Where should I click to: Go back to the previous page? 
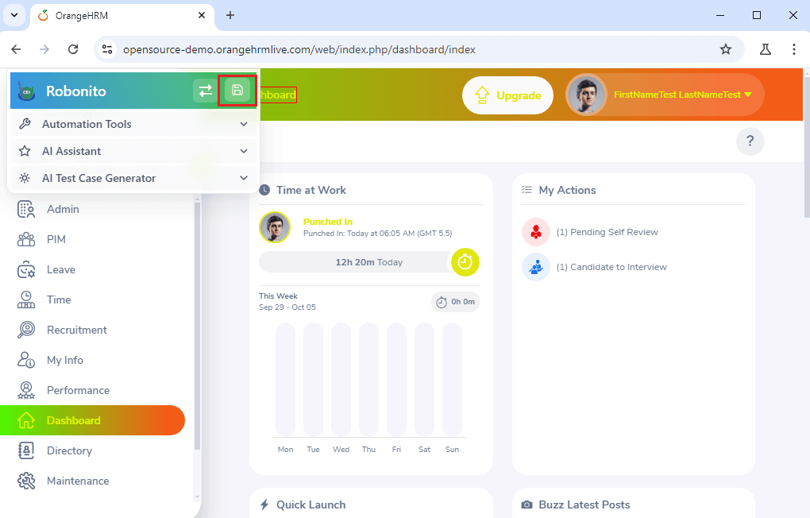(x=17, y=49)
